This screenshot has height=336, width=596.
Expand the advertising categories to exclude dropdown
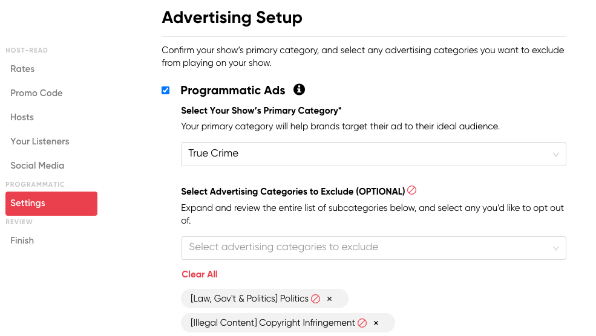373,248
